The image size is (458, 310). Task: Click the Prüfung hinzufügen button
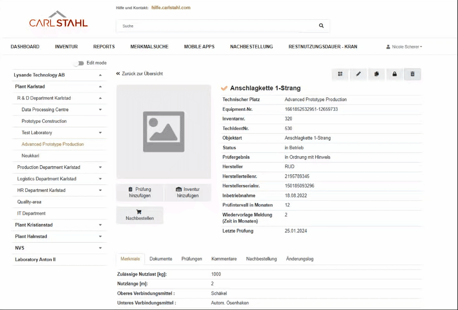click(x=140, y=192)
